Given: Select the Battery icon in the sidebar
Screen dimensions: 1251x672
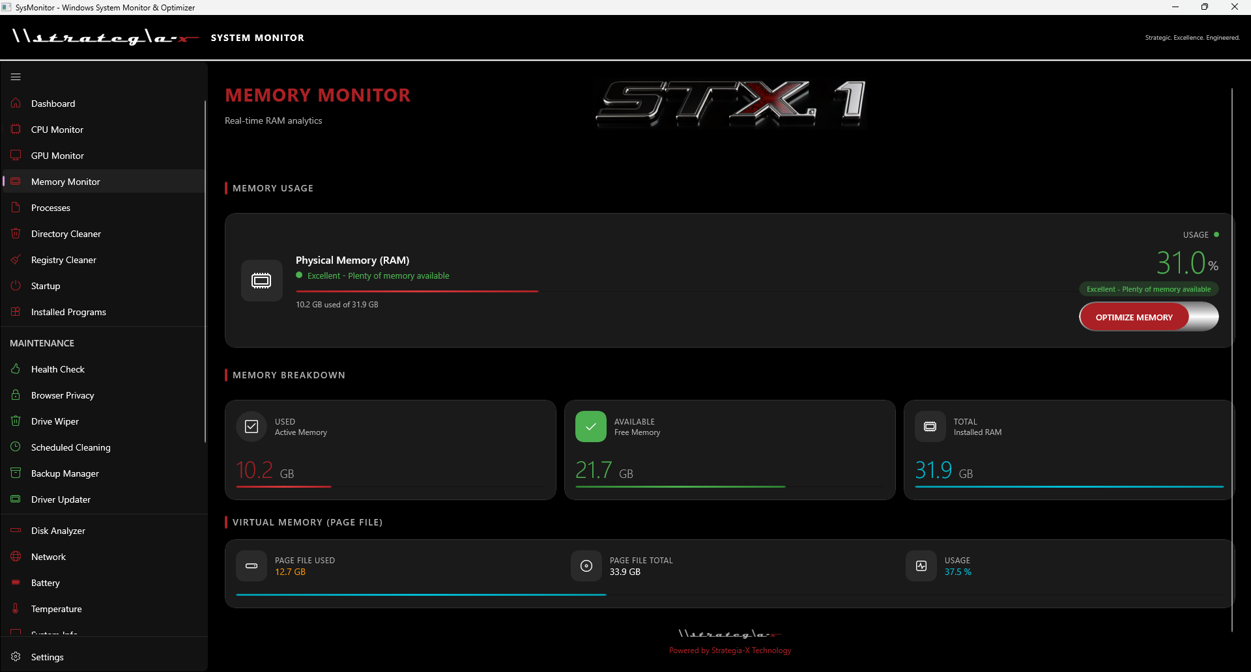Looking at the screenshot, I should [15, 582].
